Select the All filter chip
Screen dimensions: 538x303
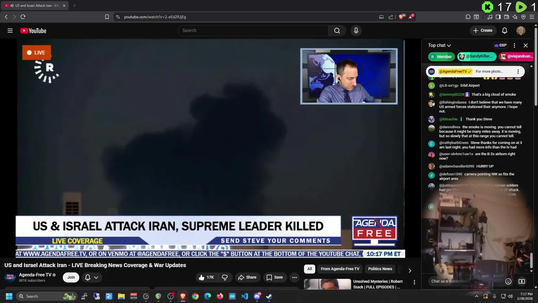(309, 269)
